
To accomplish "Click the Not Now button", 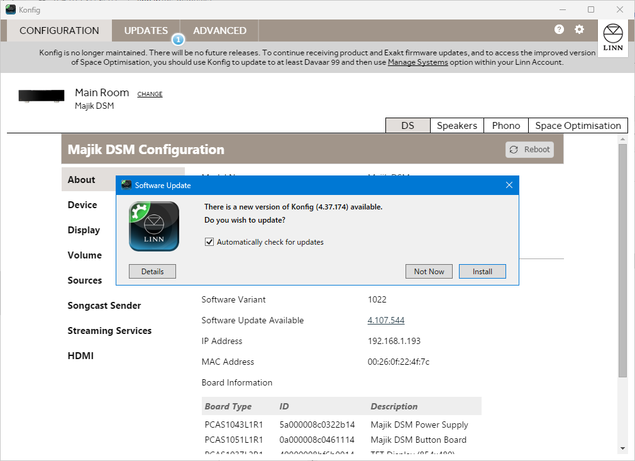I will pyautogui.click(x=429, y=272).
